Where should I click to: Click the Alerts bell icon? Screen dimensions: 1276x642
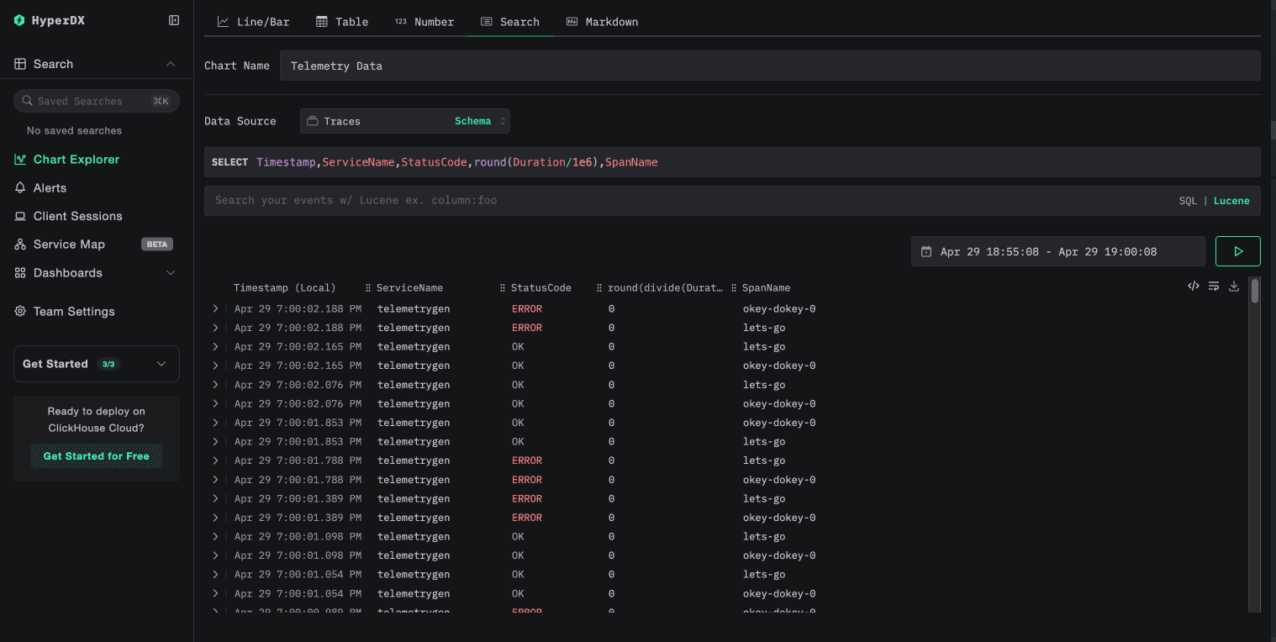tap(20, 188)
